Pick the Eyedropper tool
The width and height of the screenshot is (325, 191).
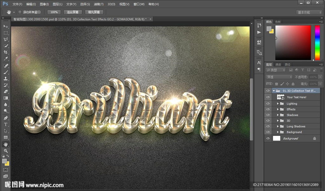tap(6, 59)
